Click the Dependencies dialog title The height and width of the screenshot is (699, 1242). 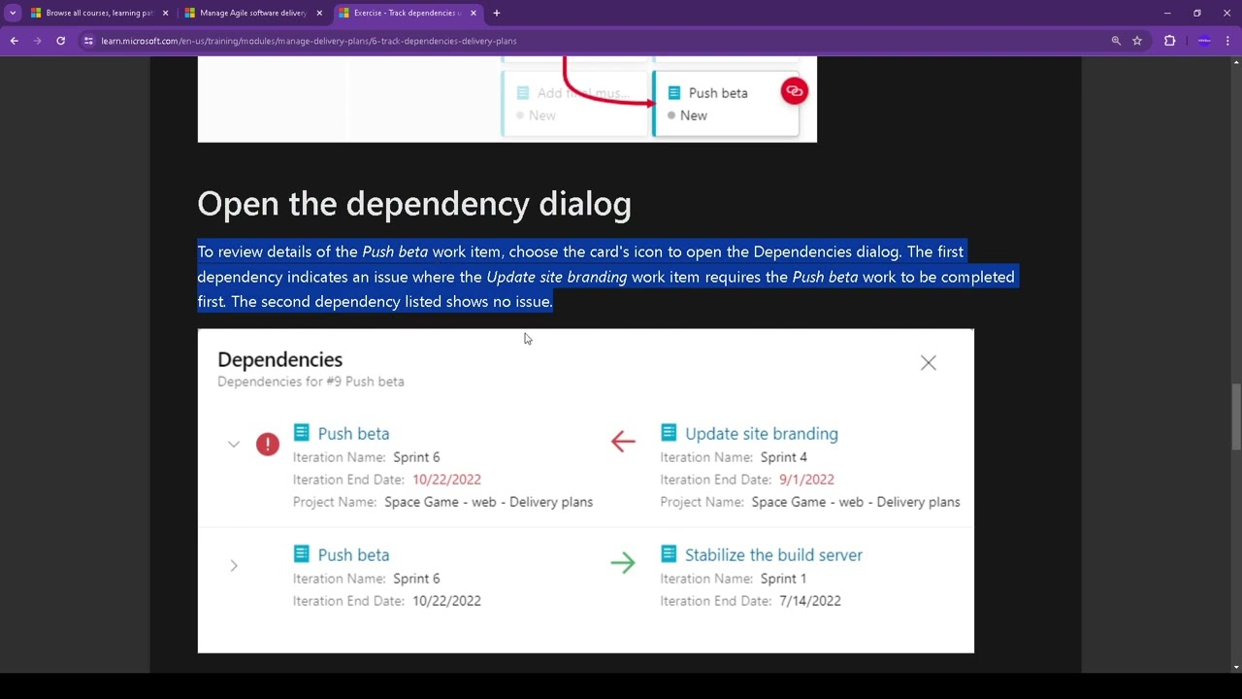point(279,359)
